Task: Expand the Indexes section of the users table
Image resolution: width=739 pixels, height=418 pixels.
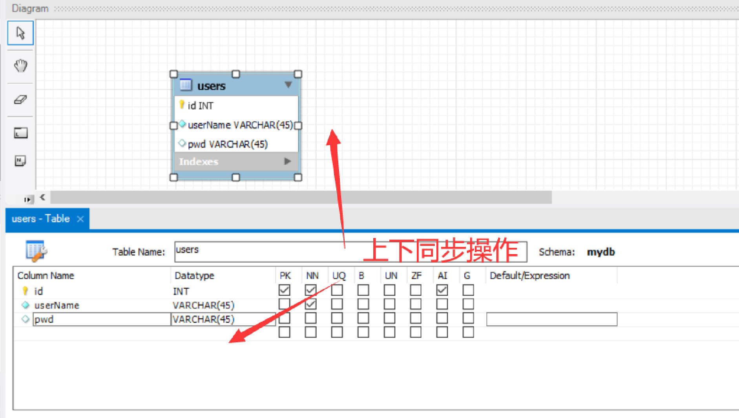Action: [x=288, y=161]
